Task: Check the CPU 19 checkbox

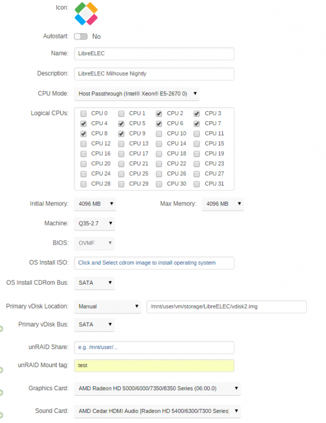Action: click(197, 154)
